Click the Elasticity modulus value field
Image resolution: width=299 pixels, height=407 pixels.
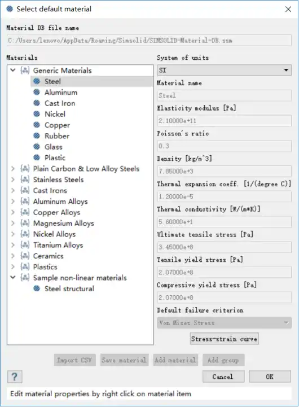(x=225, y=121)
